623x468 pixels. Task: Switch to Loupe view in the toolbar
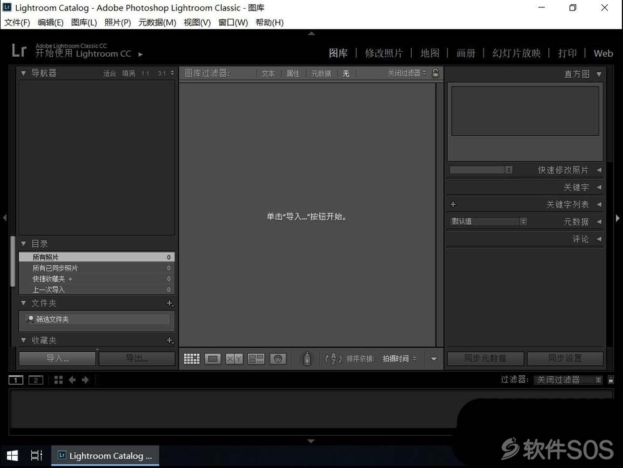coord(212,359)
